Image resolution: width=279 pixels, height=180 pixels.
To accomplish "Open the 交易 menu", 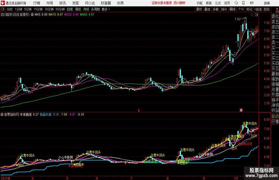I will (120, 3).
